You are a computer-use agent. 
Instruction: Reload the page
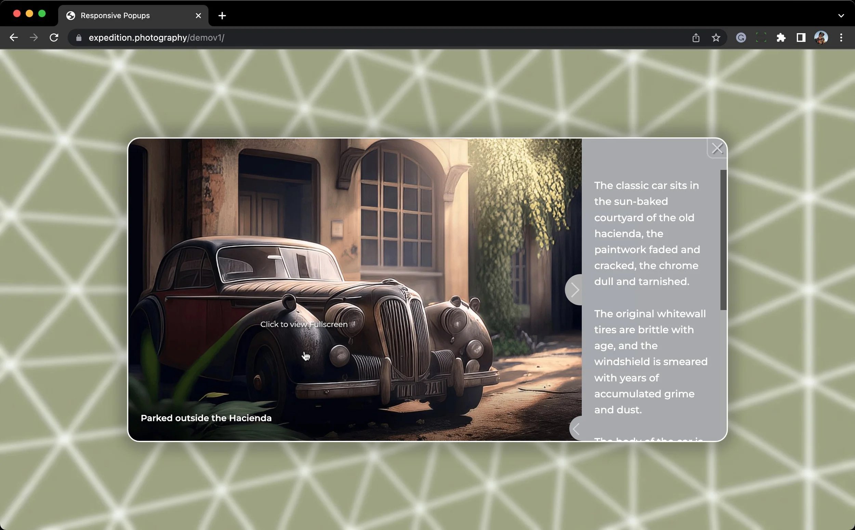click(54, 38)
